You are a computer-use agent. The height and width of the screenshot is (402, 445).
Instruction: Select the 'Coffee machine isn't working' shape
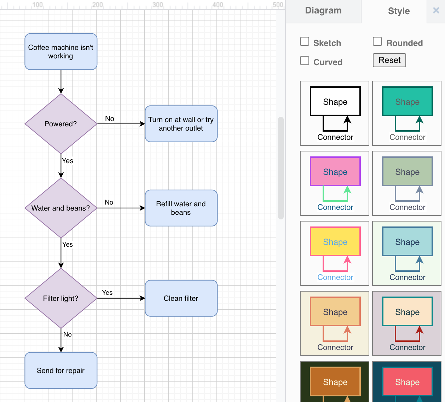click(60, 52)
